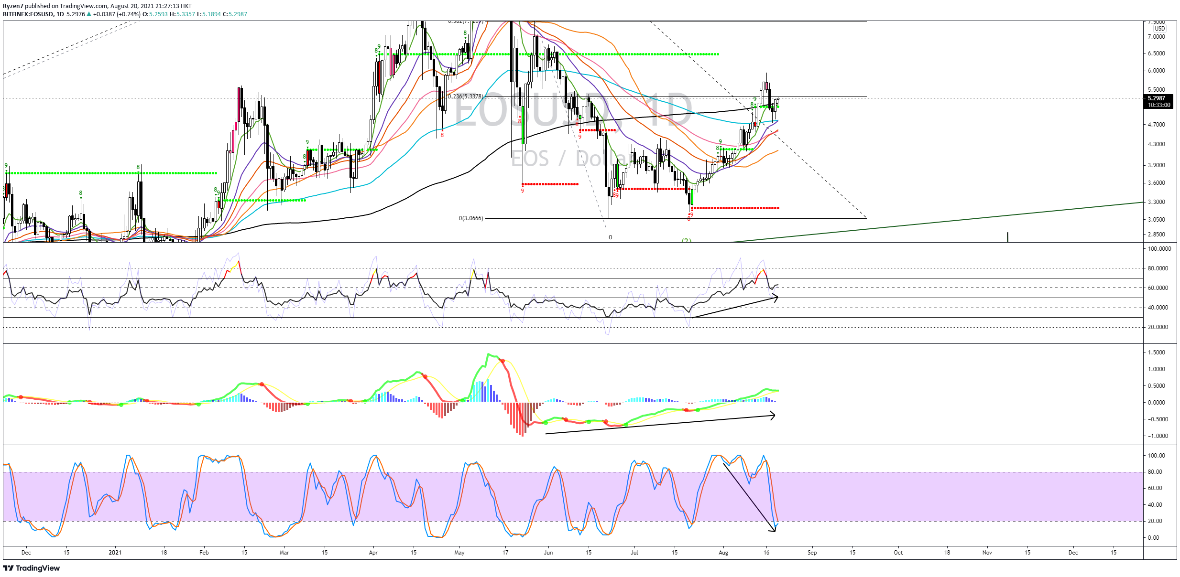Screen dimensions: 1180x577
Task: Click the Jul label on time axis
Action: click(x=634, y=553)
